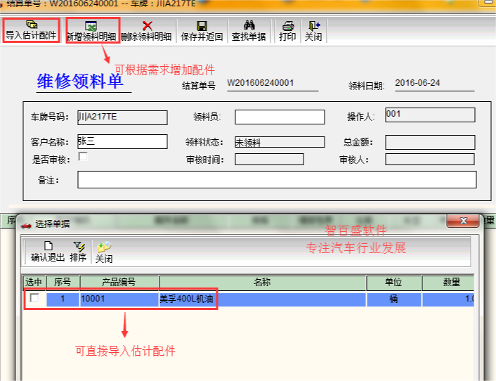Viewport: 496px width, 381px height.
Task: Click 删除领料明细 red X icon
Action: (x=147, y=25)
